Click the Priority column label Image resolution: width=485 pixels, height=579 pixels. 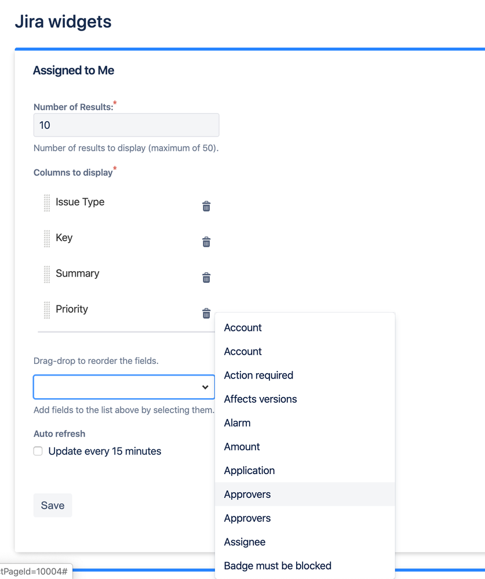pos(72,309)
